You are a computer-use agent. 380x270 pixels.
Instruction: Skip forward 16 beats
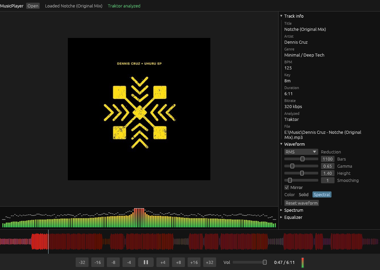[x=194, y=262]
